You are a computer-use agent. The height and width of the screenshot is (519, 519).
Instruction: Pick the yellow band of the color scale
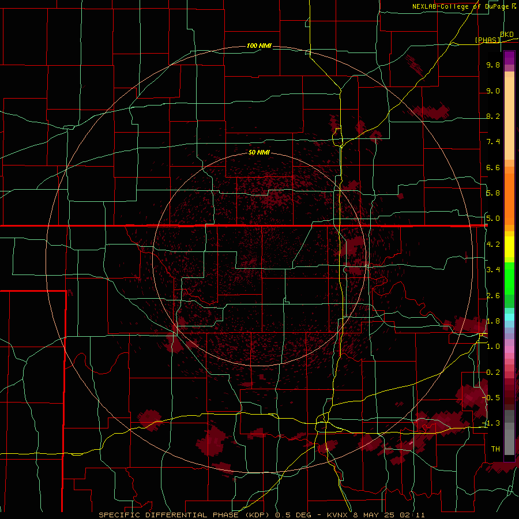[x=509, y=247]
